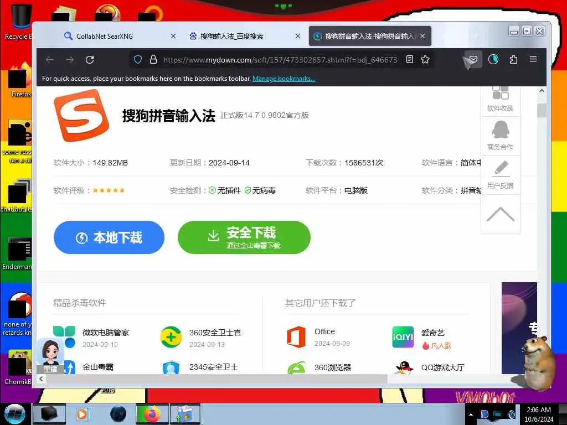The image size is (567, 425).
Task: Click the green 安全下载 button
Action: [x=244, y=237]
